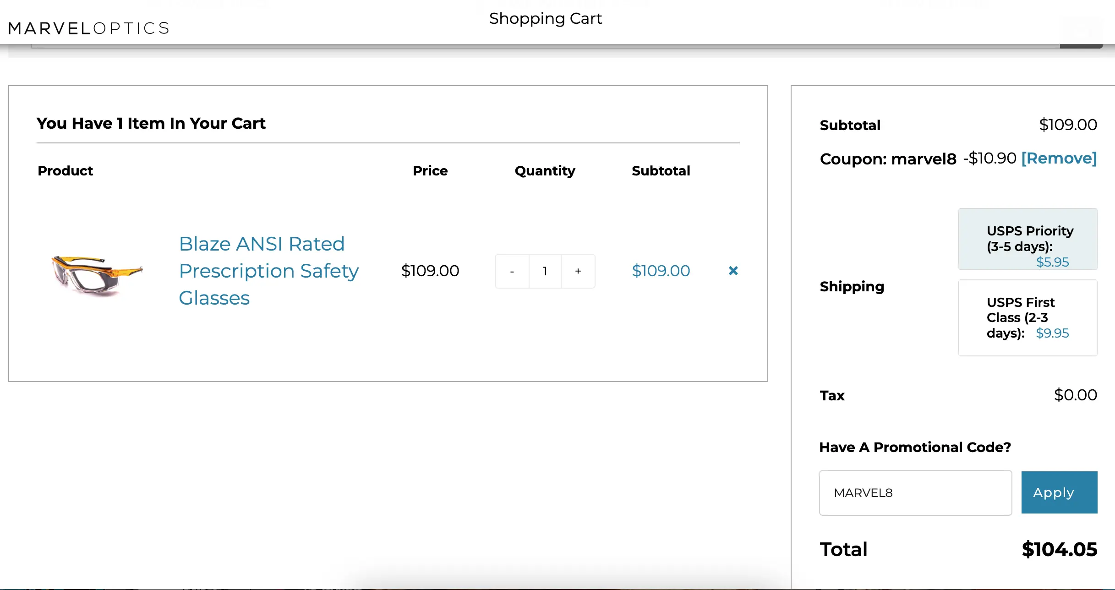Click the 'Have A Promotional Code?' label
Screen dimensions: 1115x590
[x=915, y=447]
